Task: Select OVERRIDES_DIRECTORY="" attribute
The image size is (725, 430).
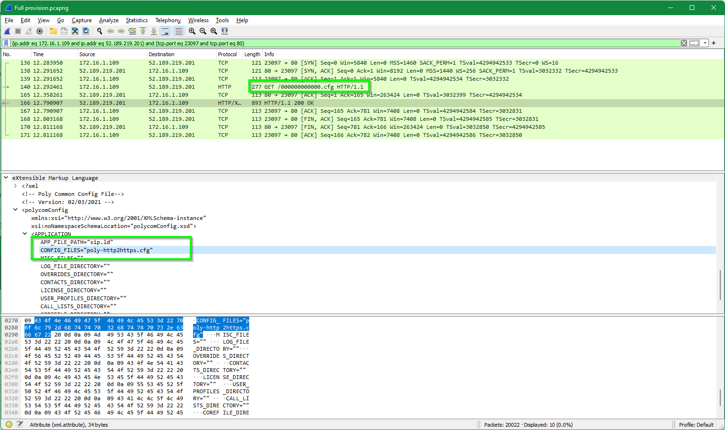Action: point(76,274)
